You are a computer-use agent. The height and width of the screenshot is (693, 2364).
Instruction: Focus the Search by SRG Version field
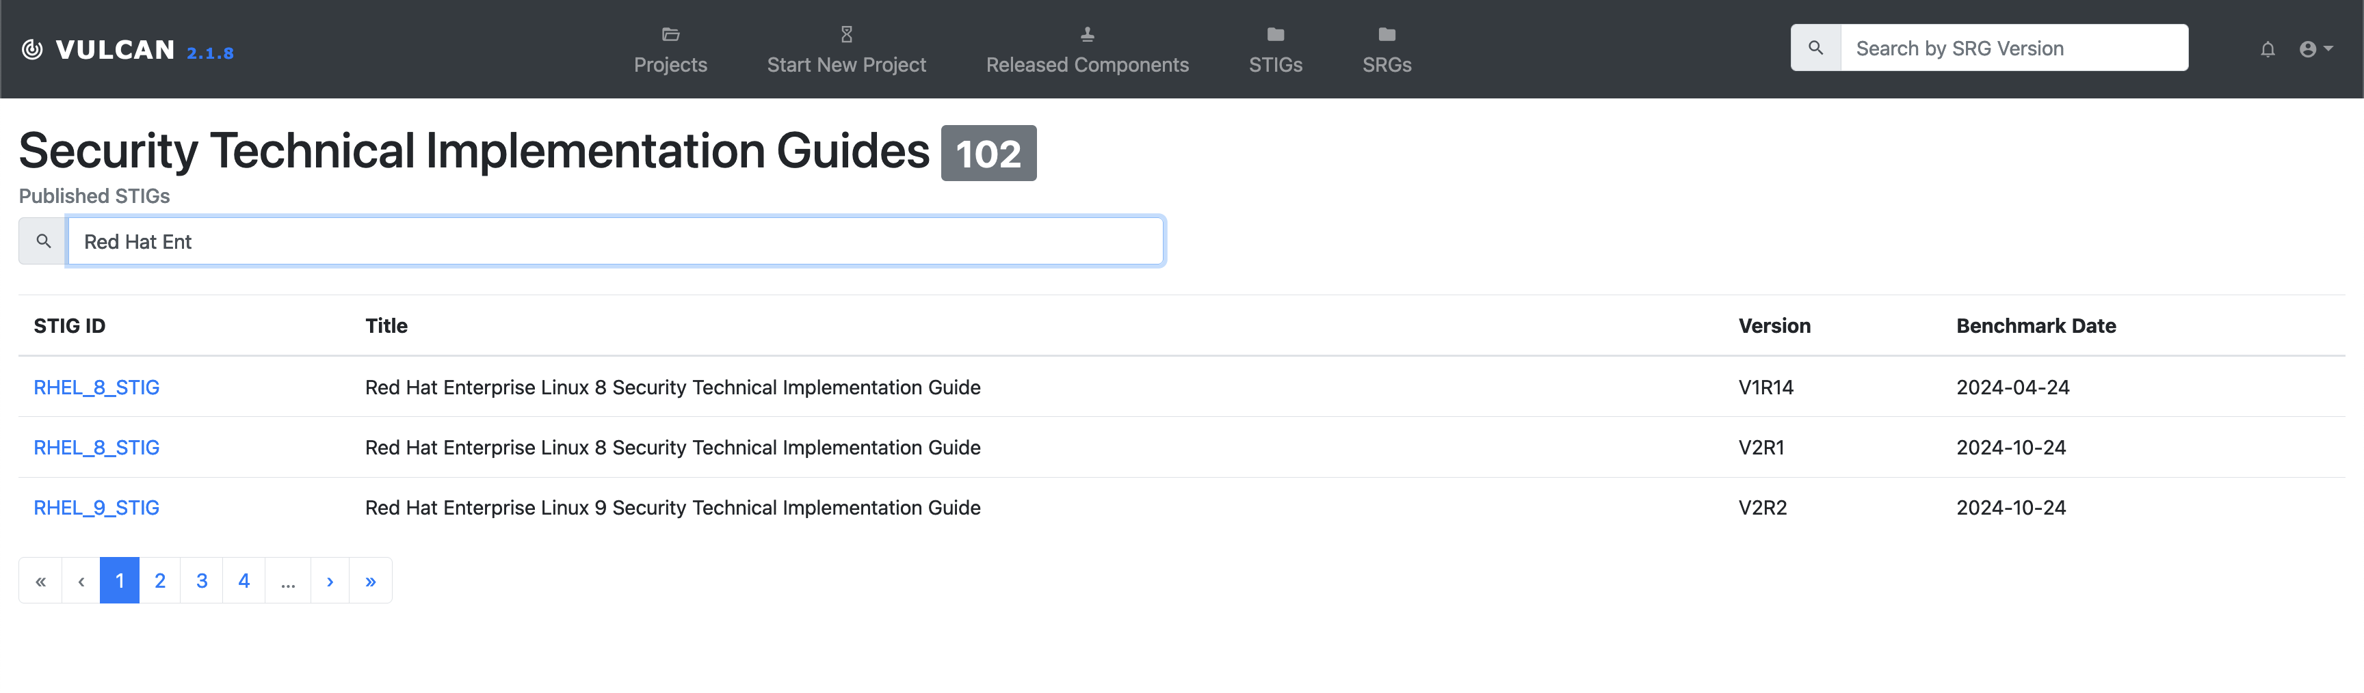pos(2014,49)
